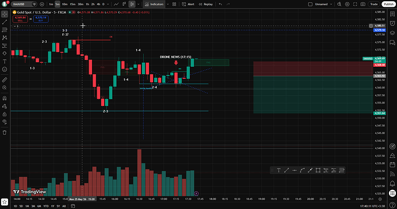Open chart settings gear icon
Image resolution: width=397 pixels, height=209 pixels.
tap(347, 4)
